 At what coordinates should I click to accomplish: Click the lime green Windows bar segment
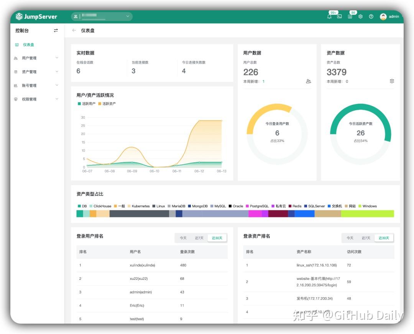coord(367,214)
